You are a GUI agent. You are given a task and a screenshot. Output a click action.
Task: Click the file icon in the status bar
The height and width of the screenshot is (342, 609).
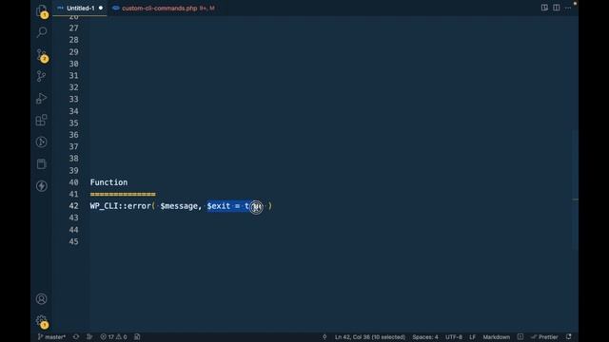pos(137,337)
